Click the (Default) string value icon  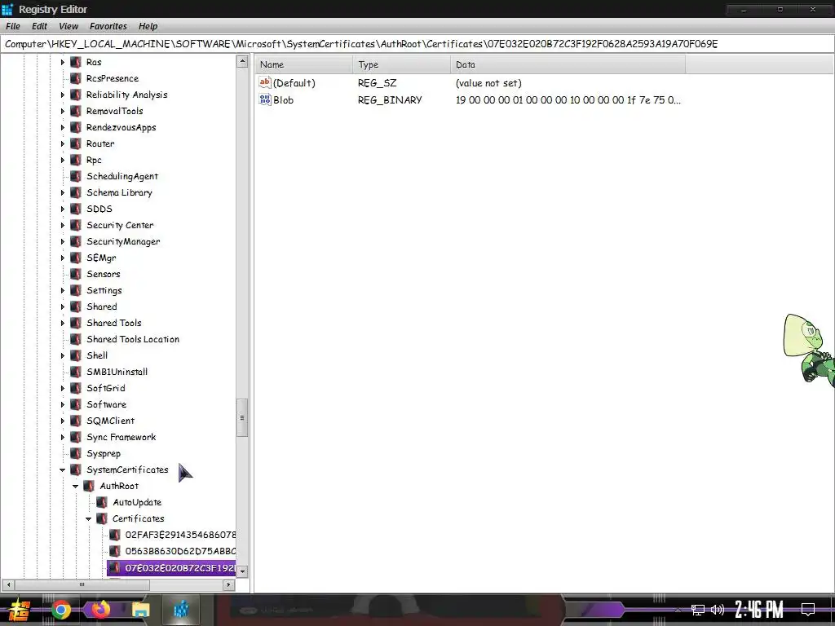click(265, 82)
